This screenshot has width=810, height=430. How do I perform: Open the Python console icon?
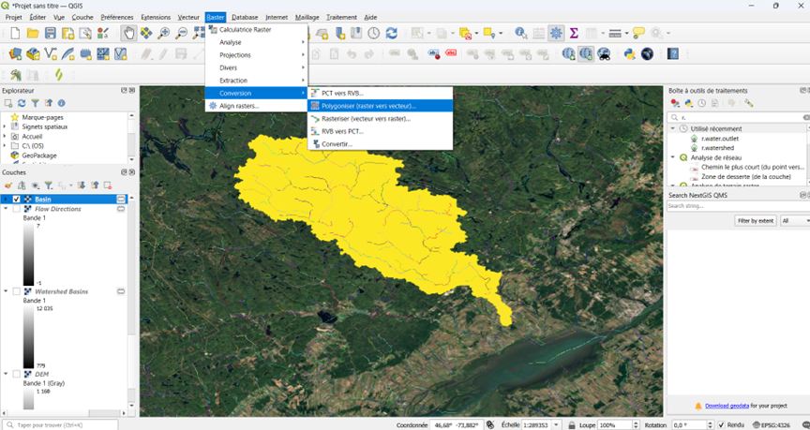(630, 53)
